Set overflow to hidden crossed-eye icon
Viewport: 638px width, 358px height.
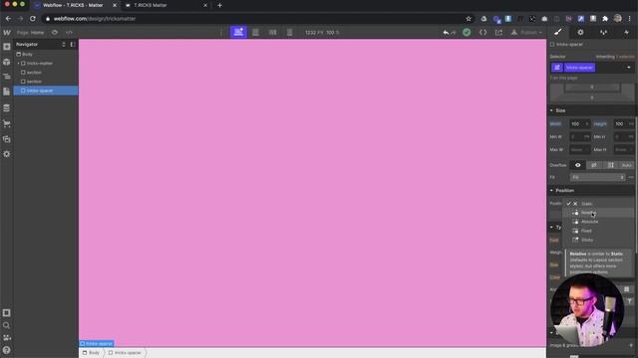[x=594, y=165]
